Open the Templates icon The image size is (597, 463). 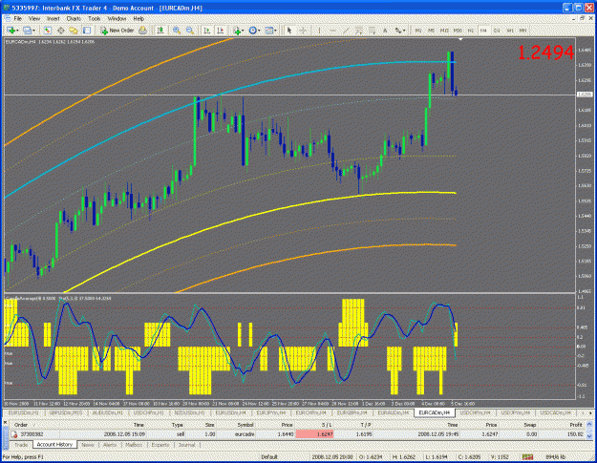coord(269,31)
